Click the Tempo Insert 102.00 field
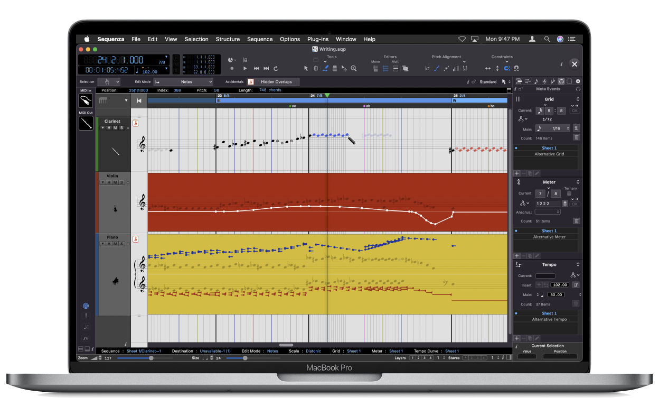Viewport: 659px width, 406px height. point(560,285)
